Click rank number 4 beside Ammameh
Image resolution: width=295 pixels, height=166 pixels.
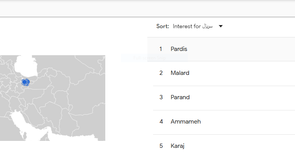click(x=161, y=122)
